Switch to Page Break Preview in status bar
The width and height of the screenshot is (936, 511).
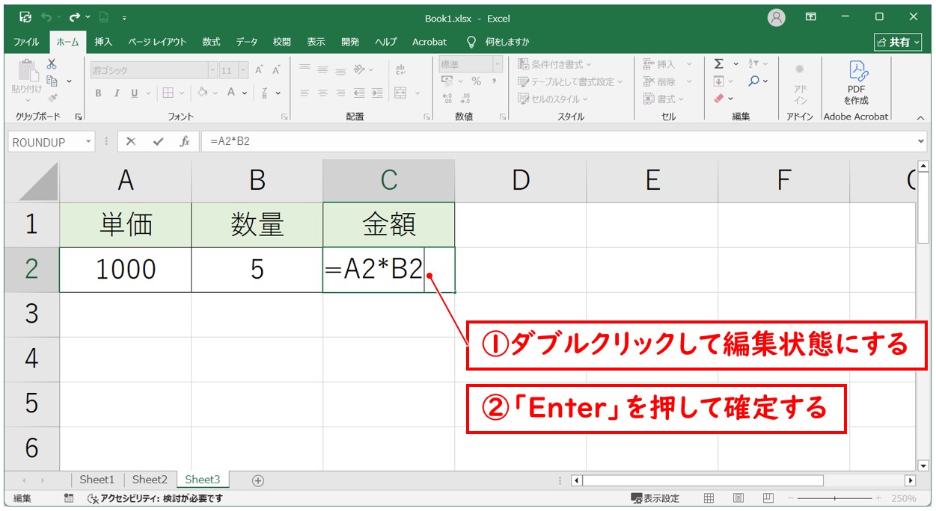pos(768,498)
